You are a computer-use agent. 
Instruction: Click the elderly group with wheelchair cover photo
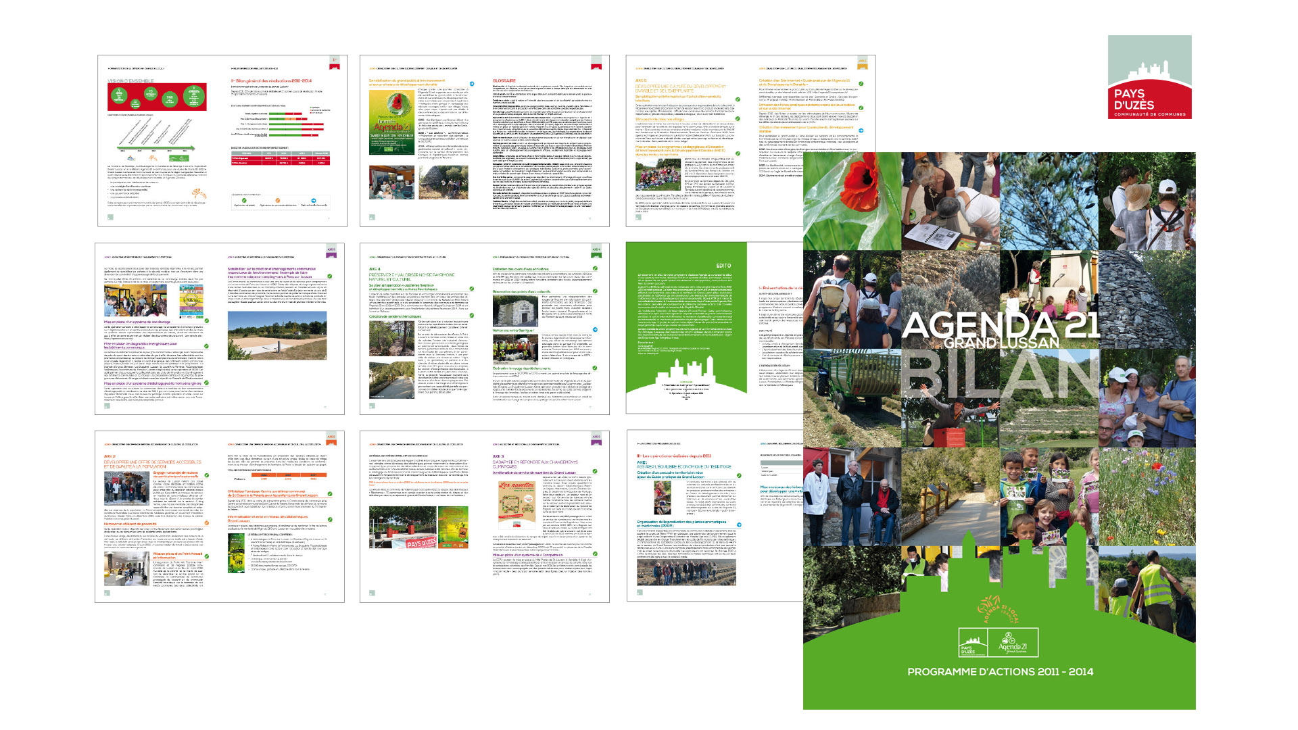(852, 496)
